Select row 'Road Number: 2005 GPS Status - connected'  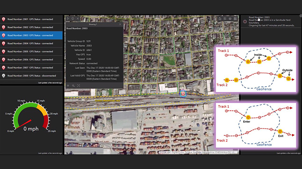[31, 51]
